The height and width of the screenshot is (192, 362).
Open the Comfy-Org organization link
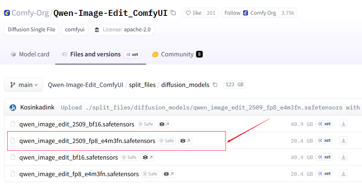pyautogui.click(x=30, y=13)
